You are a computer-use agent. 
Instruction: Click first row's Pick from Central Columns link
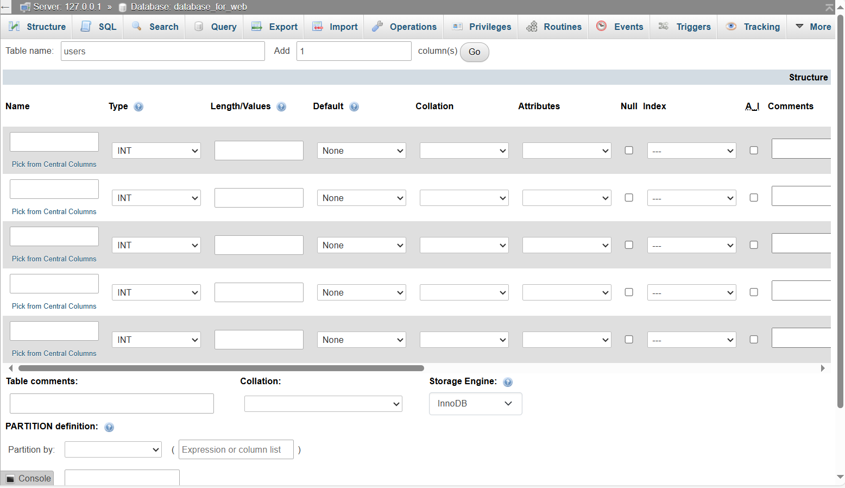coord(54,164)
